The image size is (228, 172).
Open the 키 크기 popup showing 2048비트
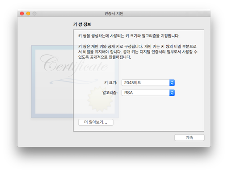(x=148, y=82)
